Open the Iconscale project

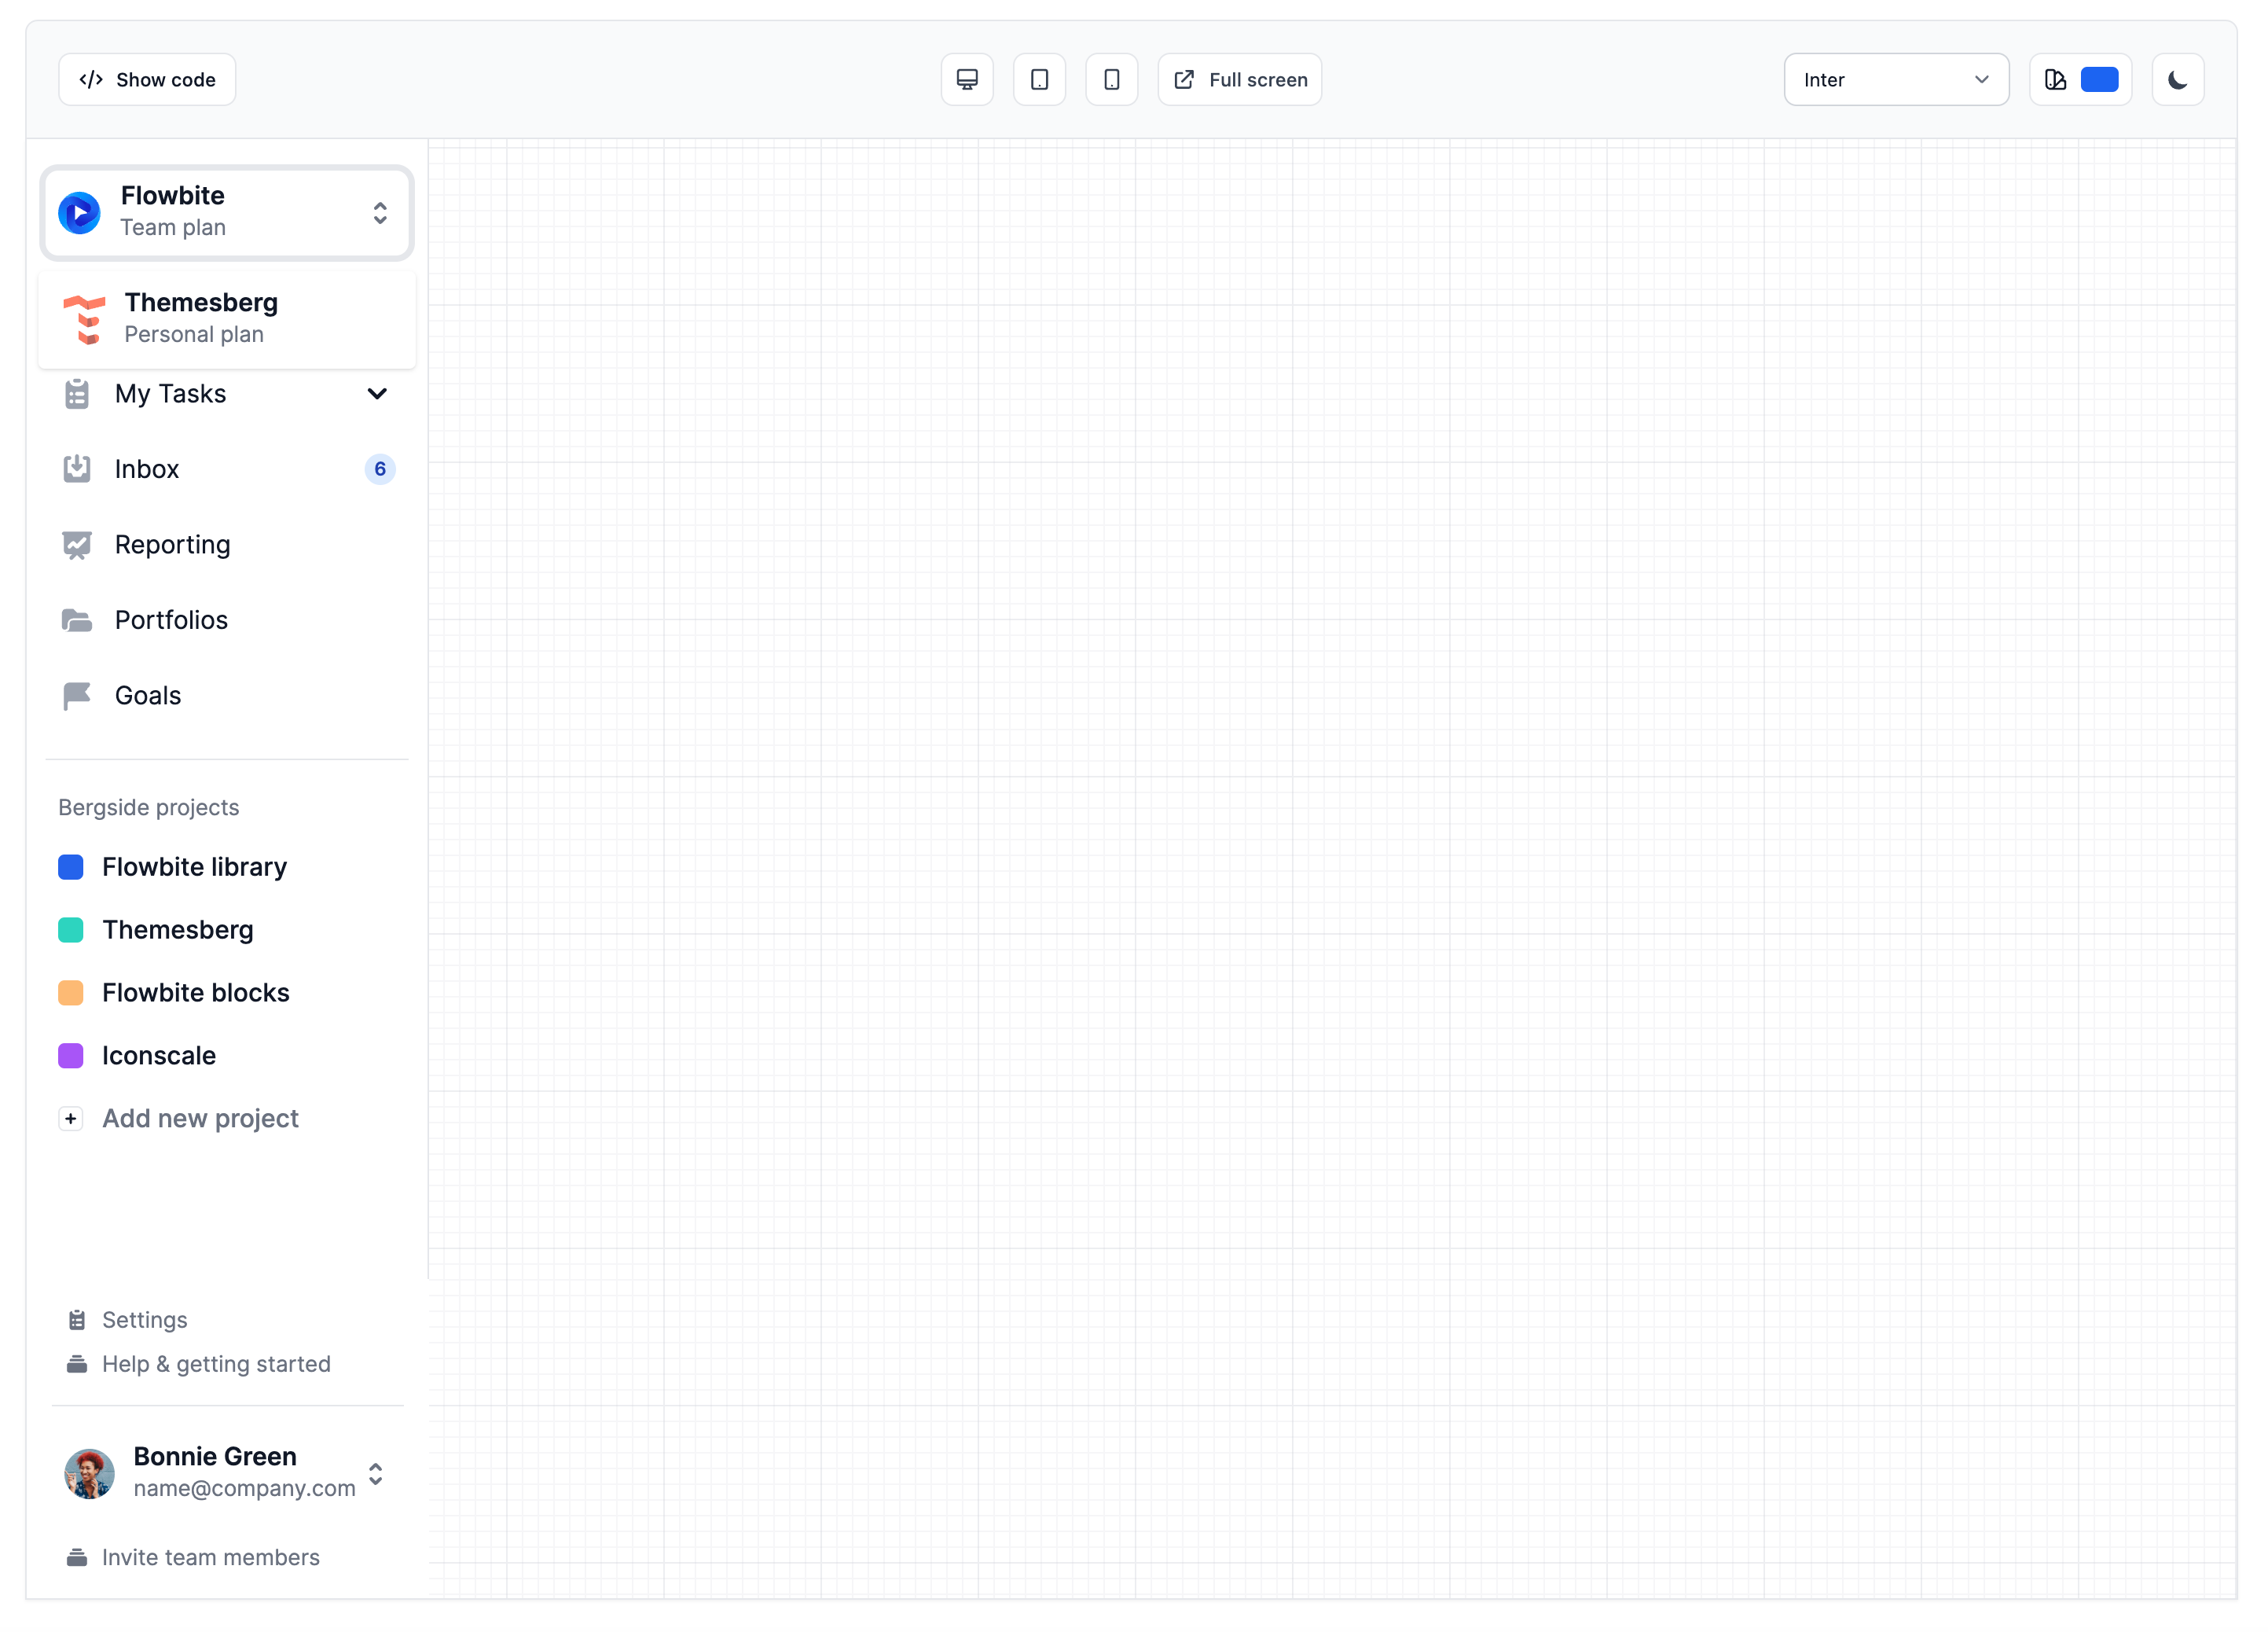(x=159, y=1056)
